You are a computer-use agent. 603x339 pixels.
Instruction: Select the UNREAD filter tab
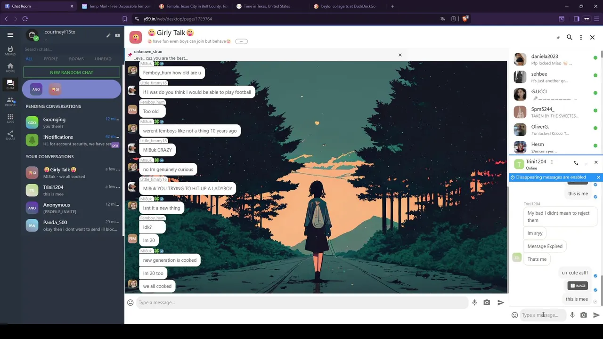103,59
